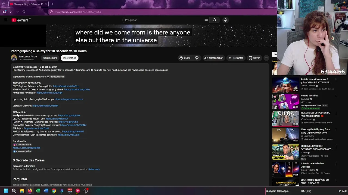Start voice search with microphone icon
Screen dimensions: 348x195
225,20
